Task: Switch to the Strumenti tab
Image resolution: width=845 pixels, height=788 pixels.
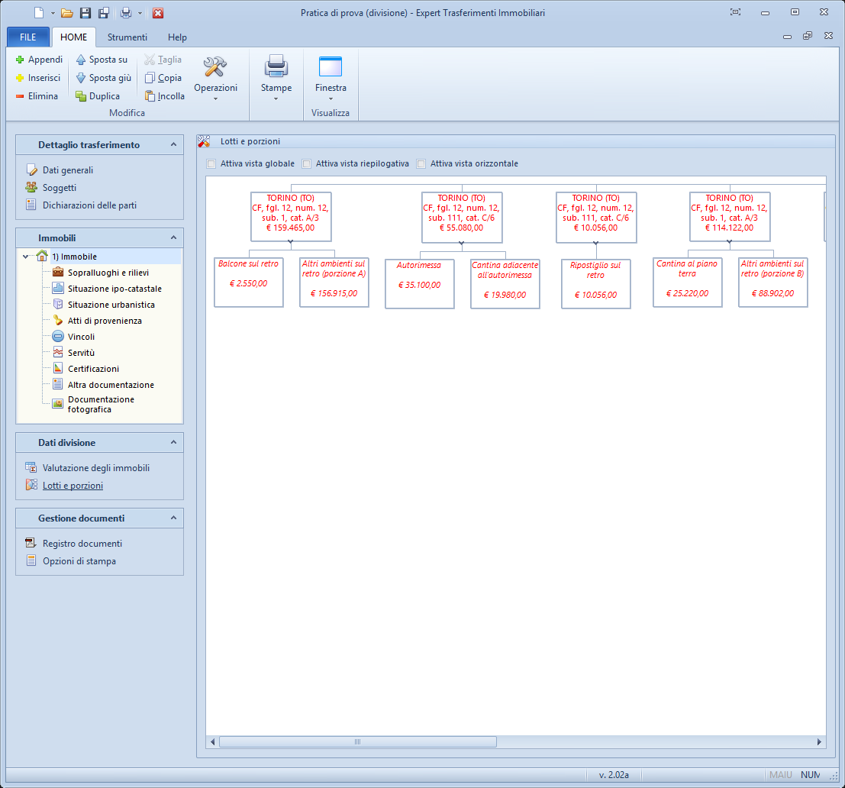Action: [127, 37]
